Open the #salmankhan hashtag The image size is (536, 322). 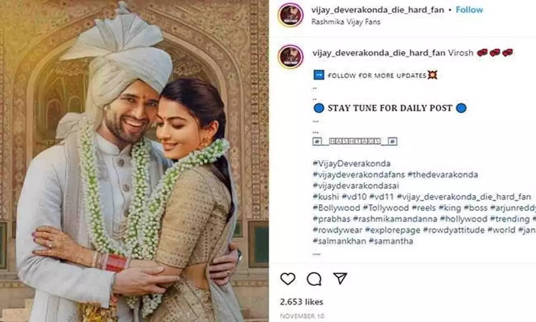pos(339,241)
